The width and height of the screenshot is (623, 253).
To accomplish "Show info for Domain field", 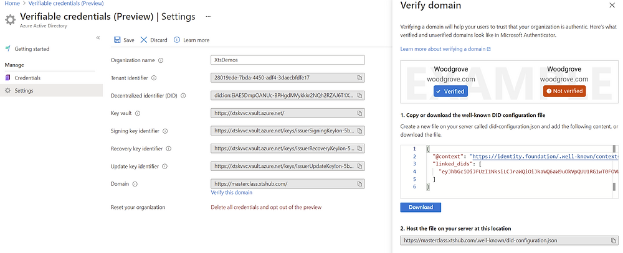I will (x=135, y=184).
